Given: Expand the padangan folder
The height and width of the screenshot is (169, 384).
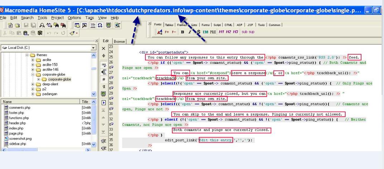Looking at the screenshot, I should 33,94.
